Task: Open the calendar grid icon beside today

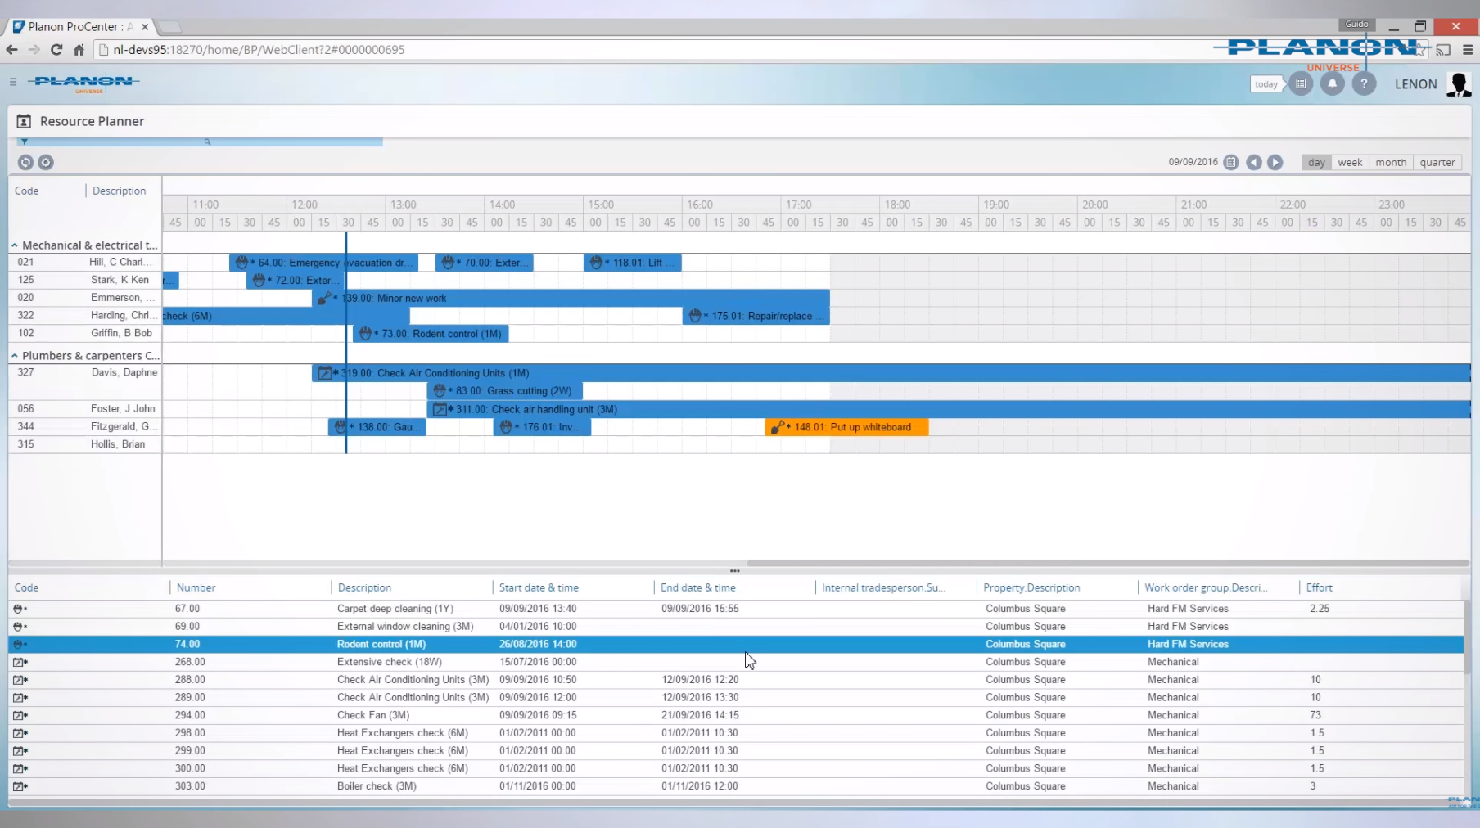Action: (1301, 83)
